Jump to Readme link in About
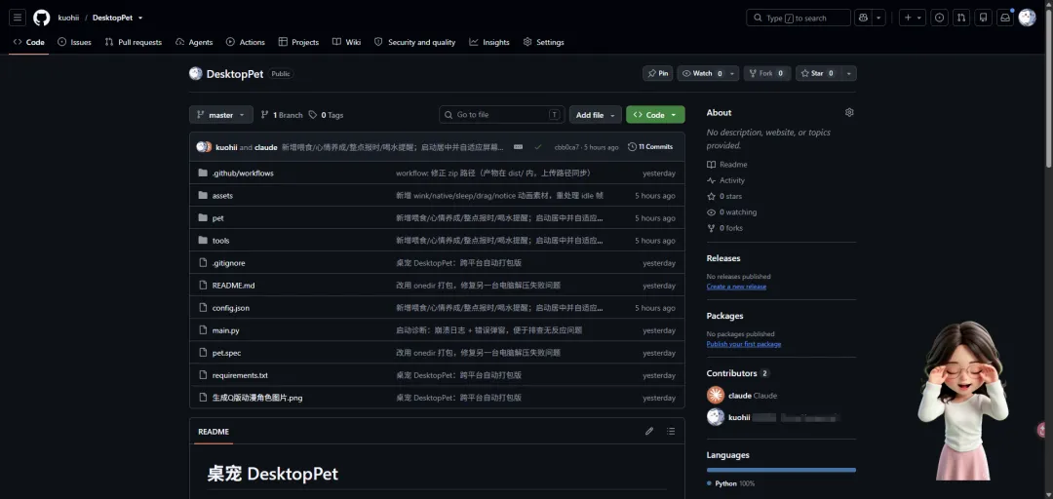Viewport: 1053px width, 499px height. coord(726,165)
